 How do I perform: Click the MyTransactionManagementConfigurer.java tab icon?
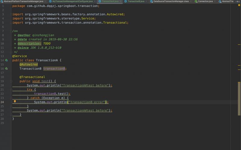(50, 2)
